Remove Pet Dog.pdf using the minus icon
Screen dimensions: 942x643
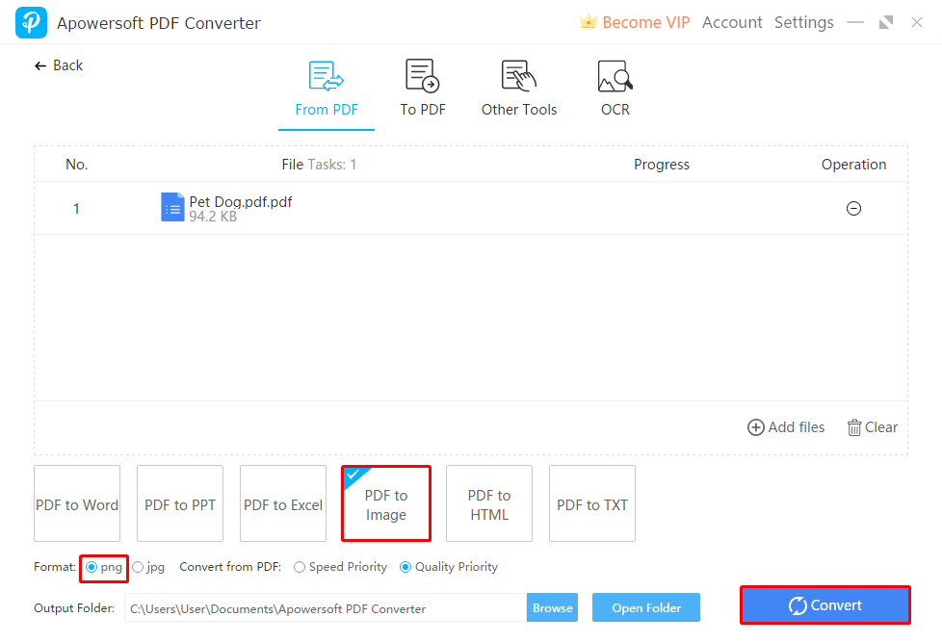[853, 208]
